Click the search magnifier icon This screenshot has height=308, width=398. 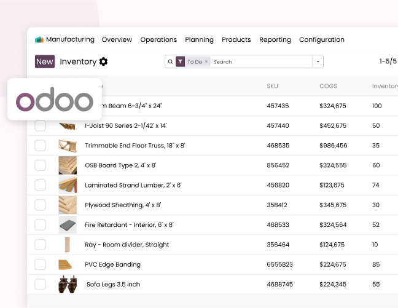170,61
